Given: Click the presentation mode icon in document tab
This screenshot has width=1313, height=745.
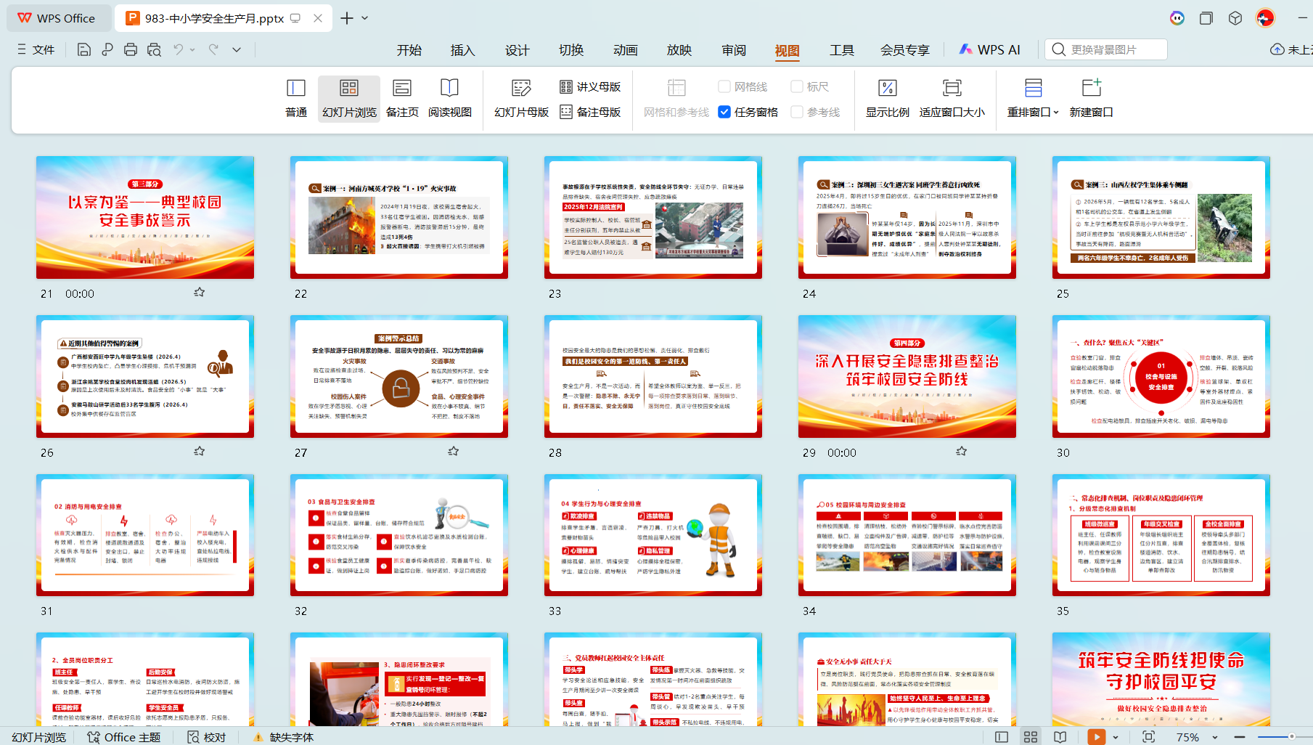Looking at the screenshot, I should click(x=295, y=18).
